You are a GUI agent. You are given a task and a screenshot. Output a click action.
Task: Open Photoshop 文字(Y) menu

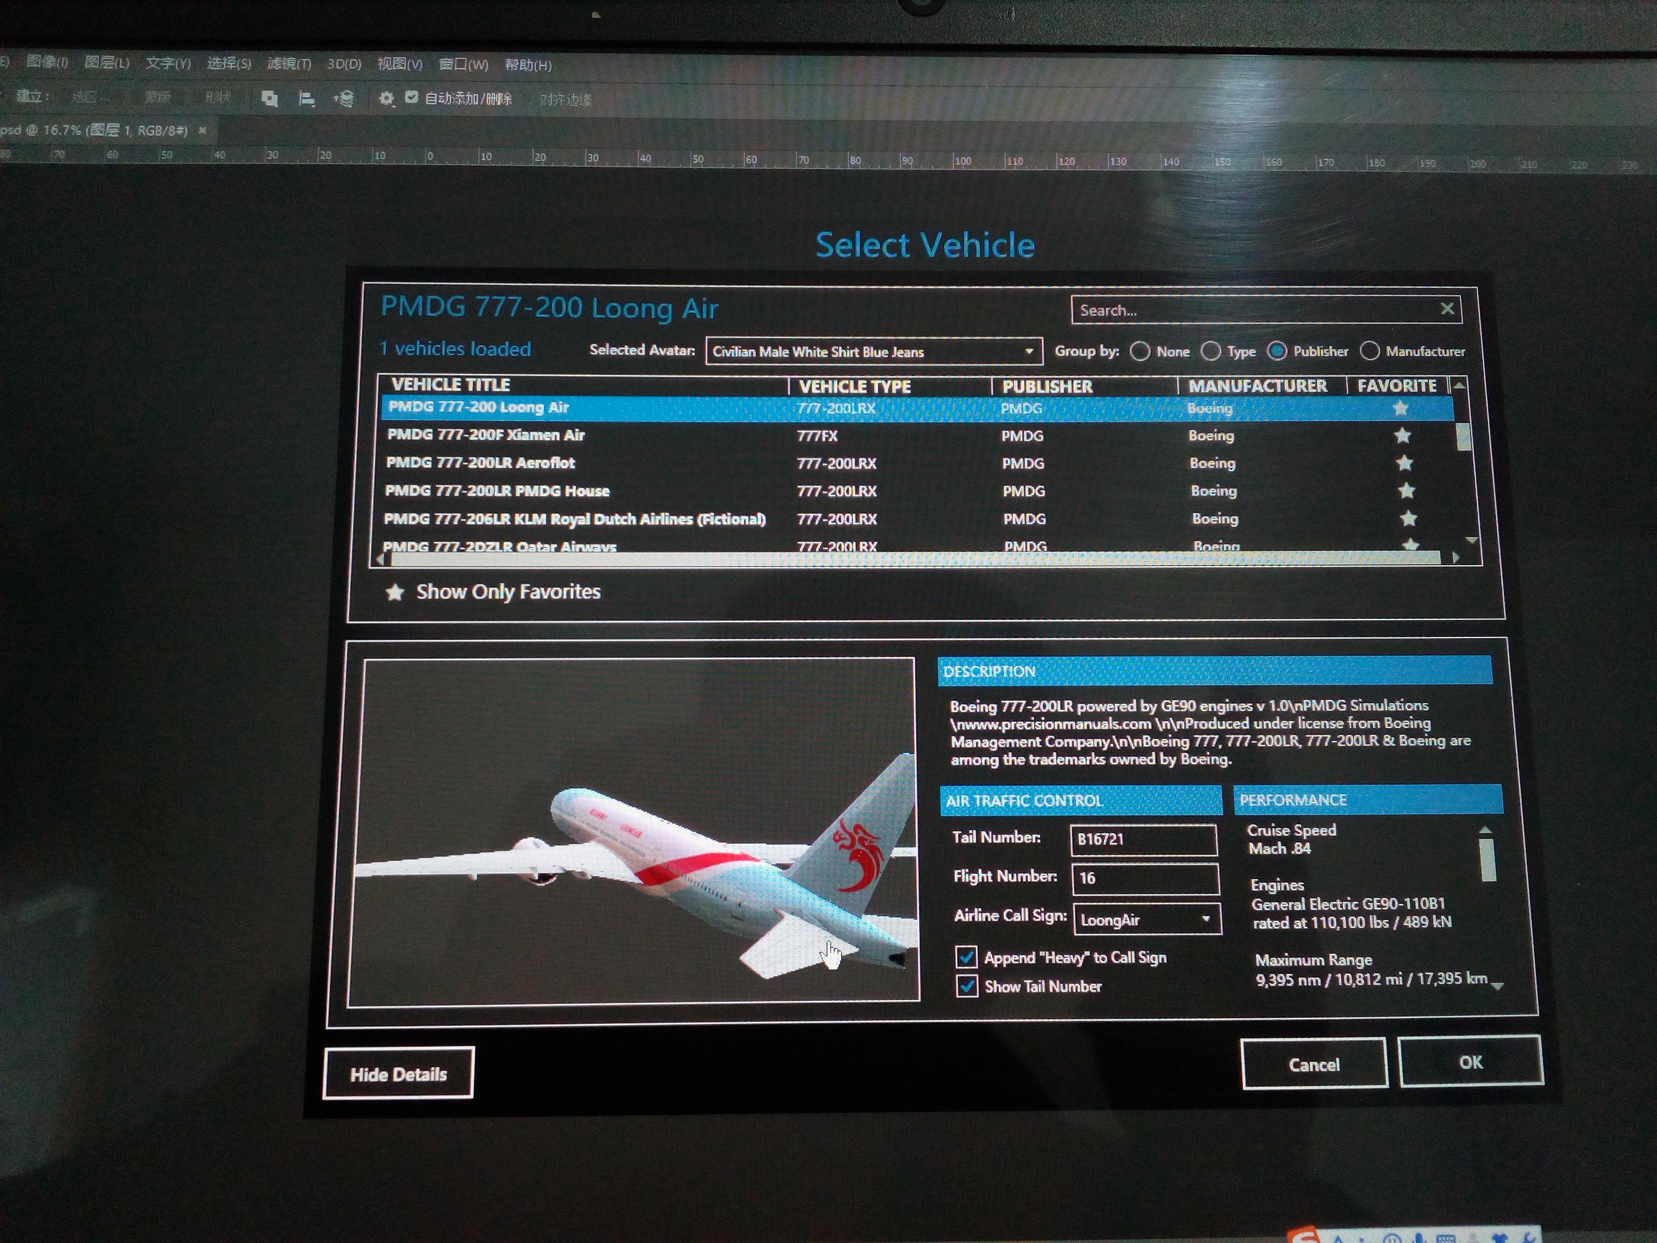pos(168,63)
